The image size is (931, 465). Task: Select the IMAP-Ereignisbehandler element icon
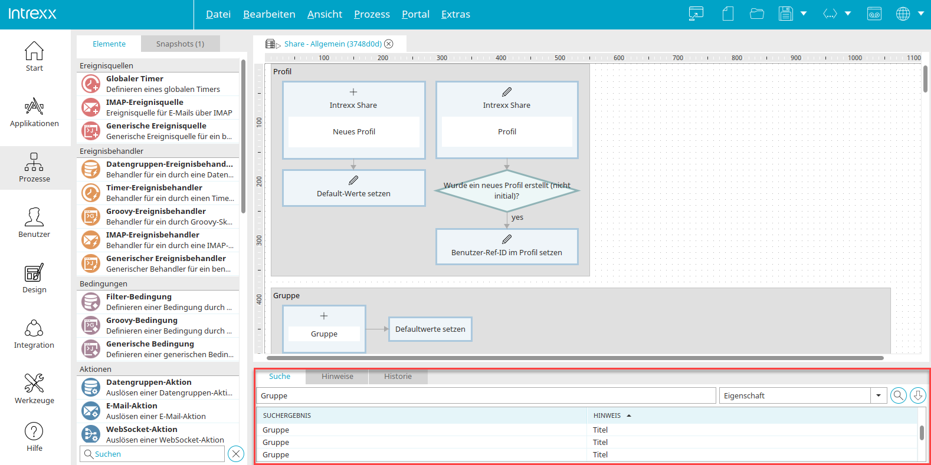click(x=91, y=240)
